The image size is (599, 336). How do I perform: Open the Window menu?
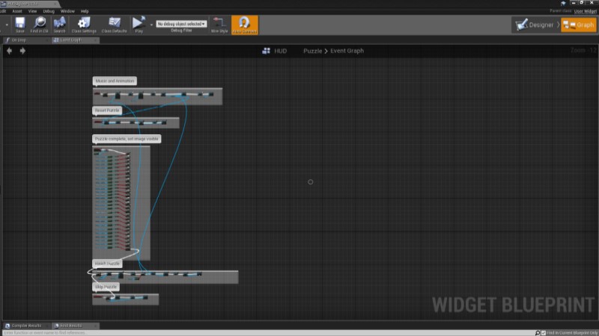67,11
